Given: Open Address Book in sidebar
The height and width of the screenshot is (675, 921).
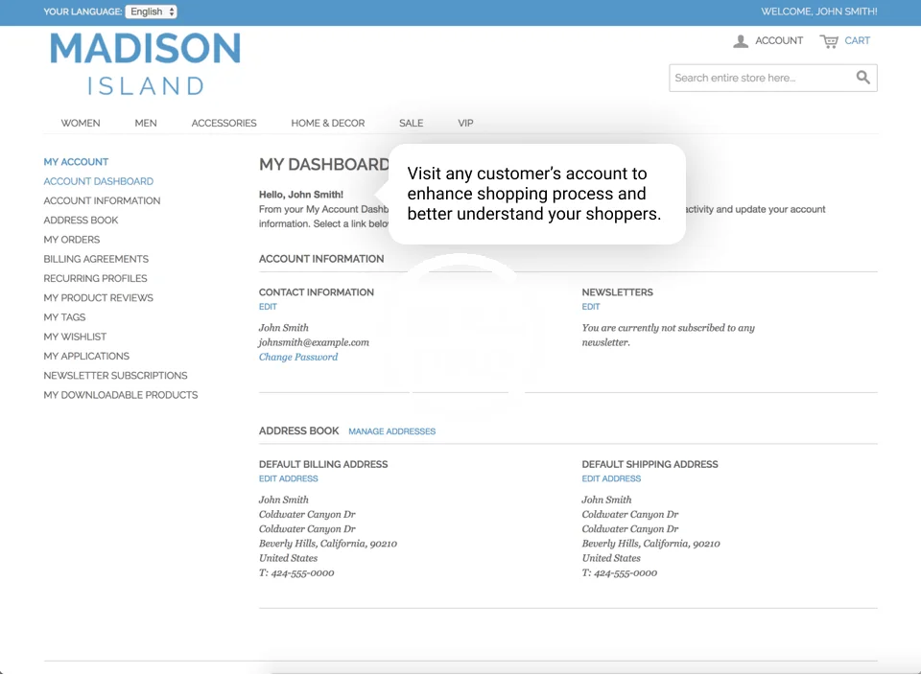Looking at the screenshot, I should click(81, 220).
